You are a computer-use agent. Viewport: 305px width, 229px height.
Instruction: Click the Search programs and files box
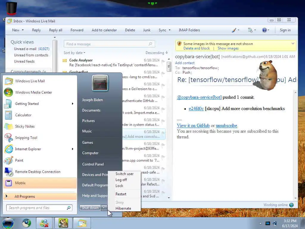[39, 208]
